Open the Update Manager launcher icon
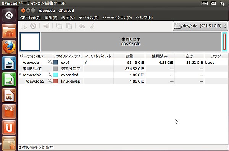This screenshot has height=151, width=229. [9, 143]
